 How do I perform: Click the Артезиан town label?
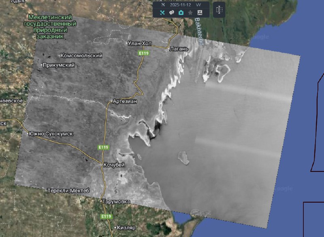click(125, 101)
